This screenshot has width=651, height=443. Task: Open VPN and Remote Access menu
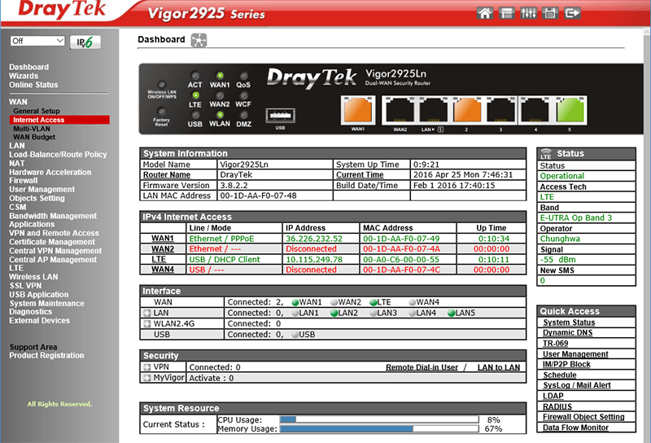pyautogui.click(x=54, y=233)
